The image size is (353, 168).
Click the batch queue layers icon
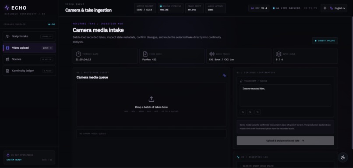tap(279, 54)
